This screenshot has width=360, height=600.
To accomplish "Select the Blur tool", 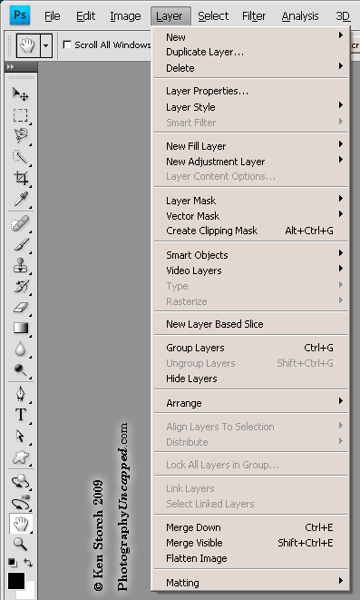I will tap(20, 349).
